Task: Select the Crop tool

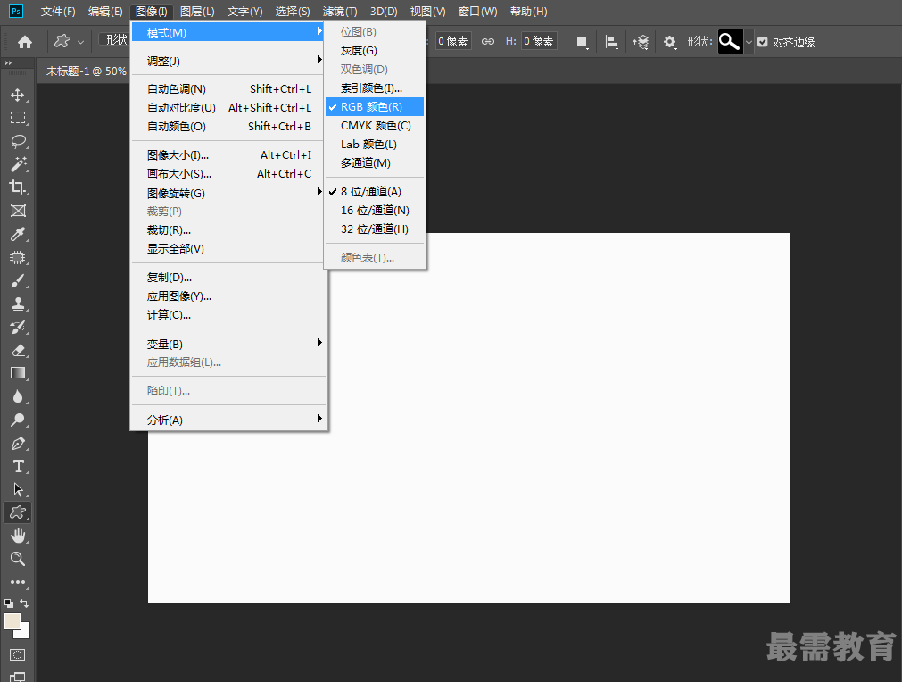Action: pyautogui.click(x=18, y=187)
